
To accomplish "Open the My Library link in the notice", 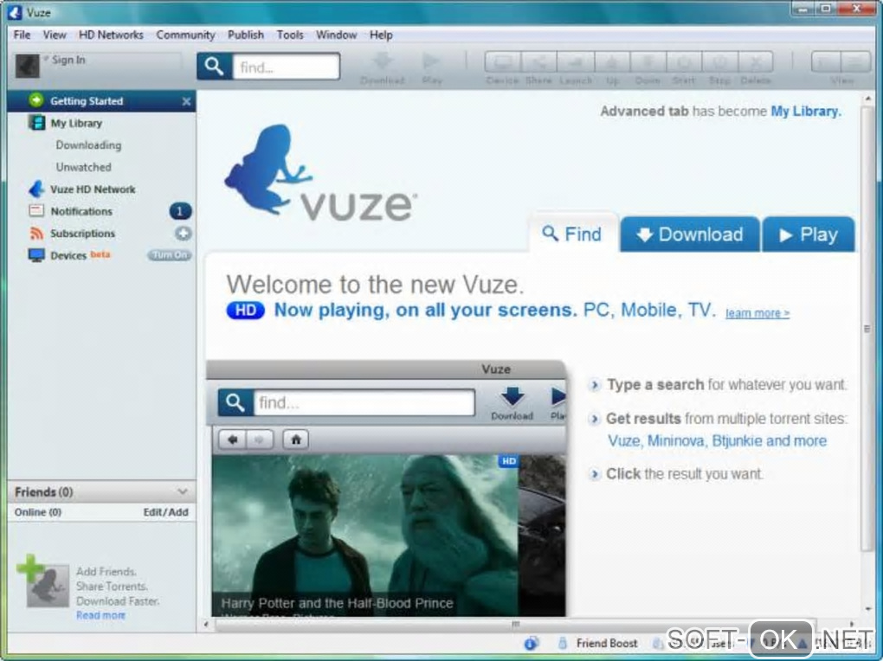I will pyautogui.click(x=806, y=112).
